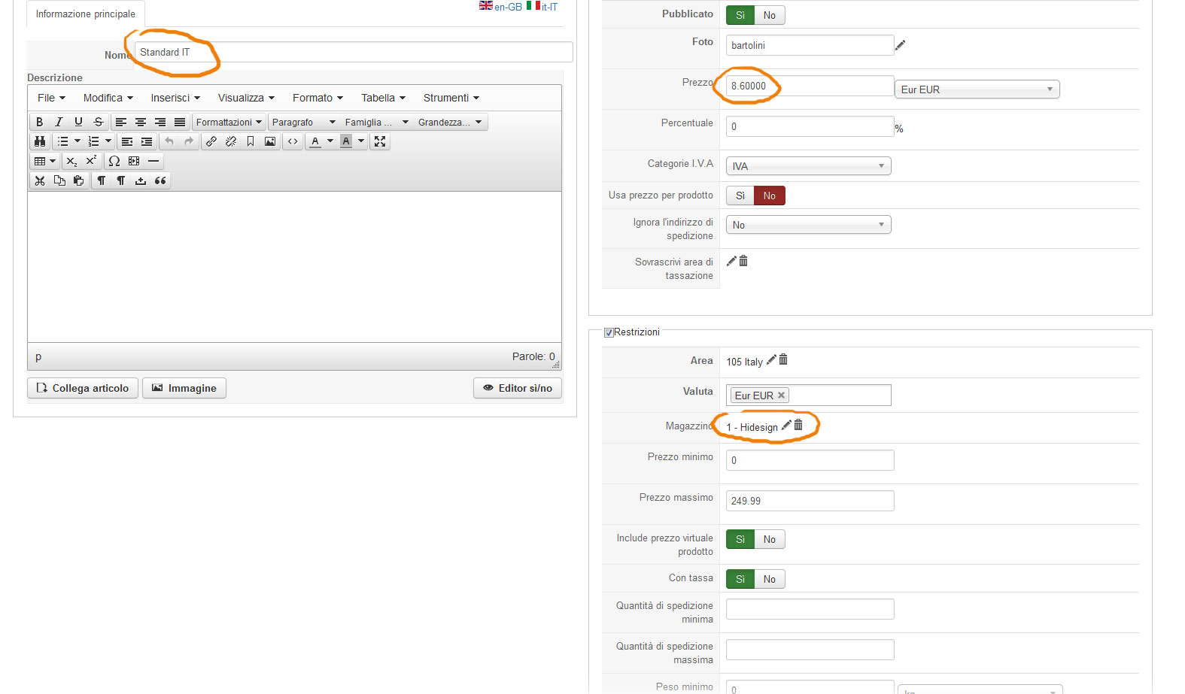Image resolution: width=1185 pixels, height=694 pixels.
Task: Expand the bullet list style arrow
Action: pos(77,141)
